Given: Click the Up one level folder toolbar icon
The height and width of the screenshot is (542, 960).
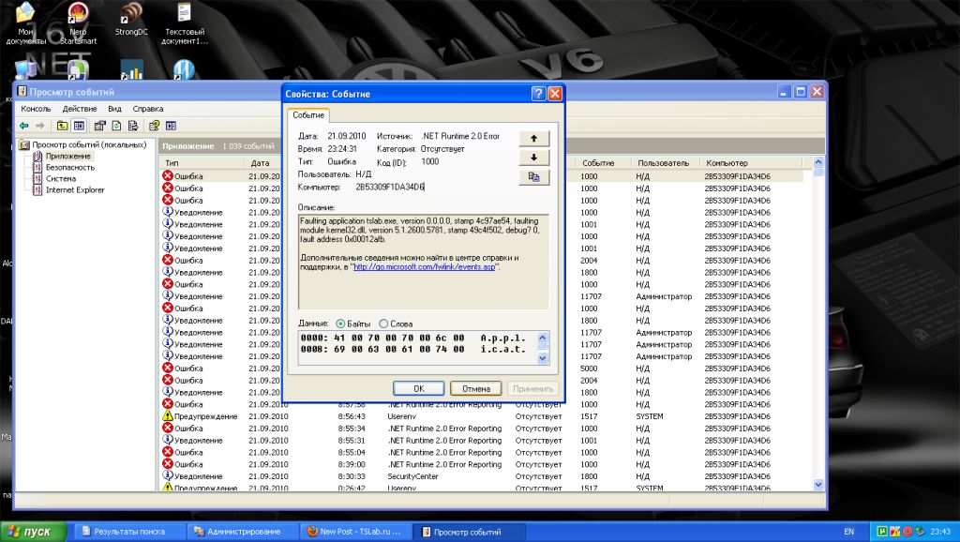Looking at the screenshot, I should click(x=62, y=126).
